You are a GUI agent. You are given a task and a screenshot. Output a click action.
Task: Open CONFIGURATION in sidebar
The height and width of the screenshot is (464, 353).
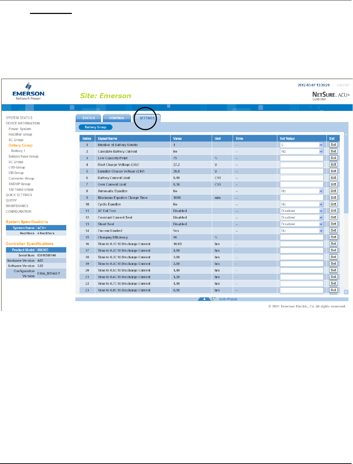coord(18,212)
